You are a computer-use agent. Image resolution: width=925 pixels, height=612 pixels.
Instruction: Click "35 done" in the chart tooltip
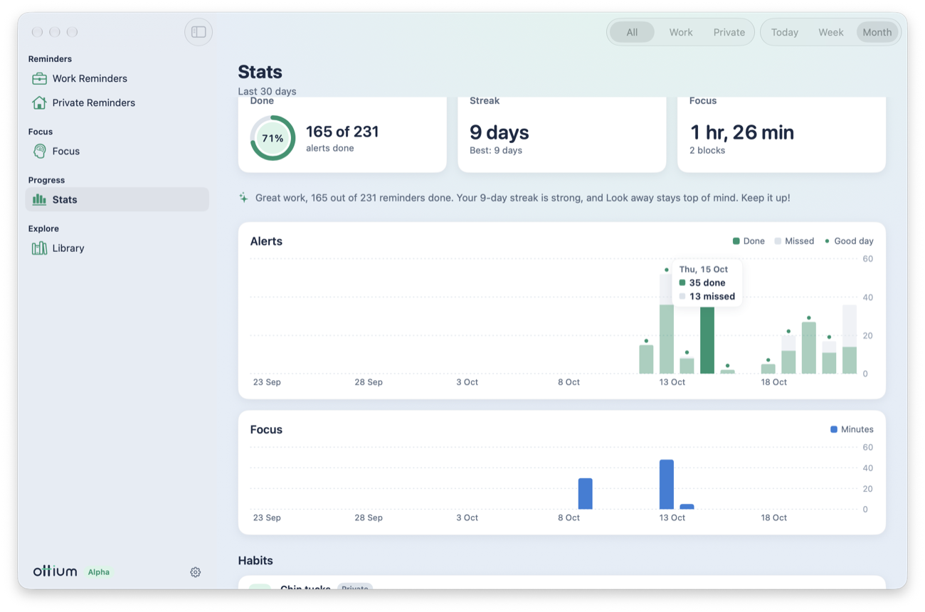coord(707,283)
